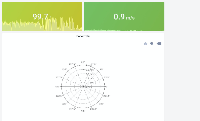
Task: Click the 247.5° angle label
Action: pyautogui.click(x=72, y=109)
